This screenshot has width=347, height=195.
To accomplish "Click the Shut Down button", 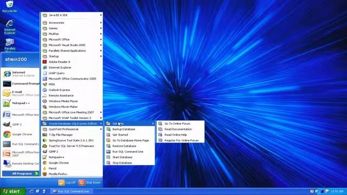I will (x=89, y=183).
